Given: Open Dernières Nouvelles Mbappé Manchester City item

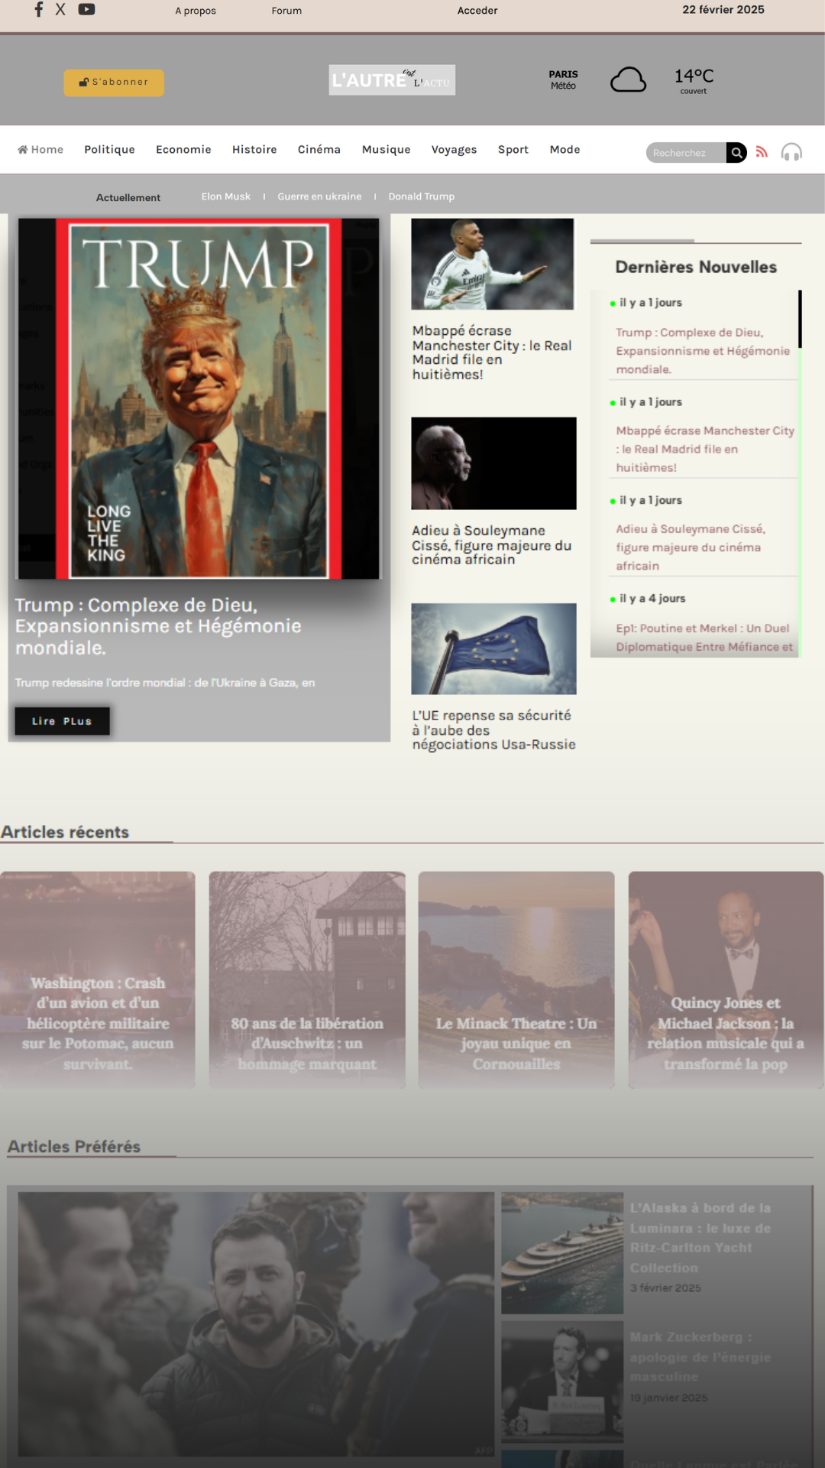Looking at the screenshot, I should point(705,449).
